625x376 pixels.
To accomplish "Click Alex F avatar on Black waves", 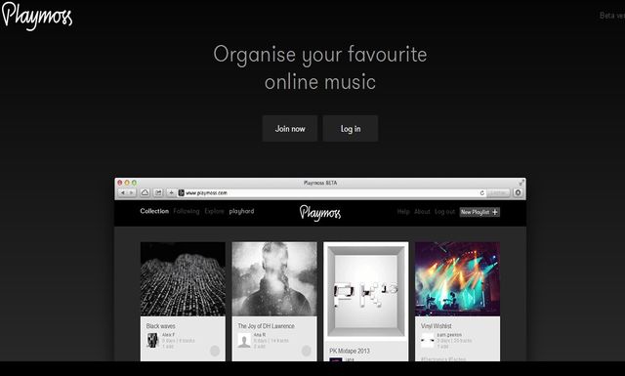I will 152,341.
